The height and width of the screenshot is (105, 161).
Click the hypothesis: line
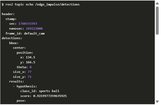(27, 86)
